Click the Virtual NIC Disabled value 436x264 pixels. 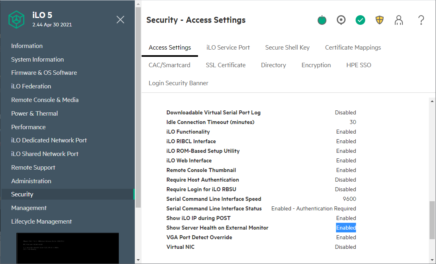pyautogui.click(x=345, y=247)
